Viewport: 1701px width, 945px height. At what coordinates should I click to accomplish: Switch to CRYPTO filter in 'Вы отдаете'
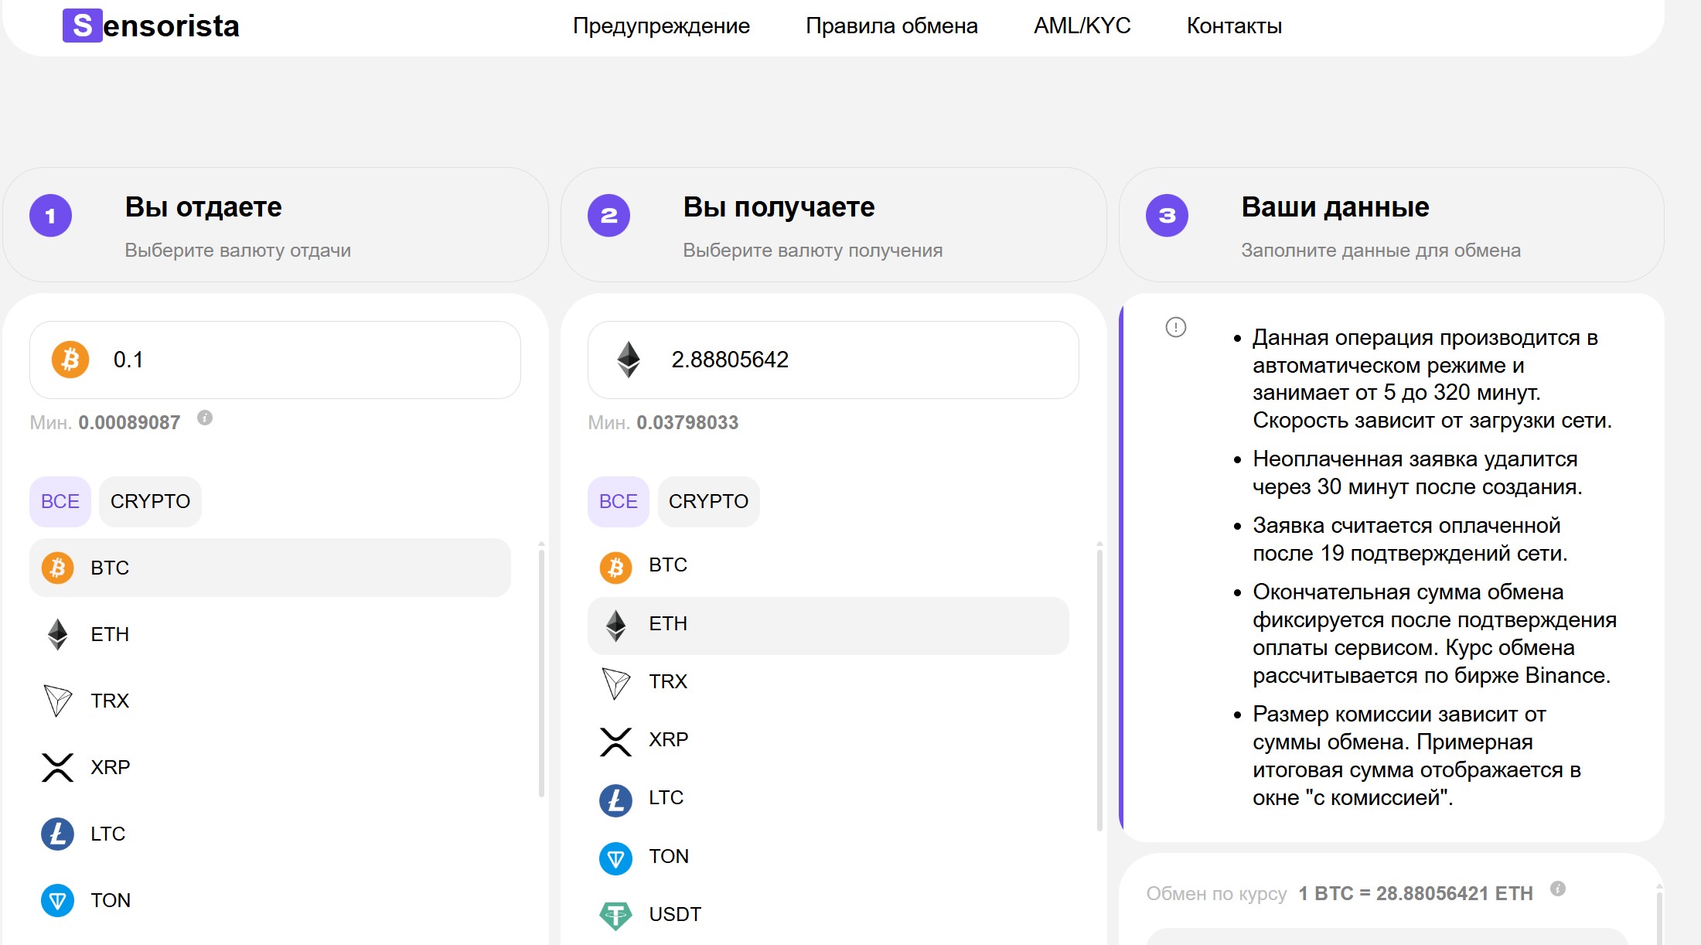coord(150,501)
